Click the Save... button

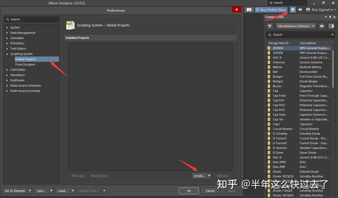point(41,191)
